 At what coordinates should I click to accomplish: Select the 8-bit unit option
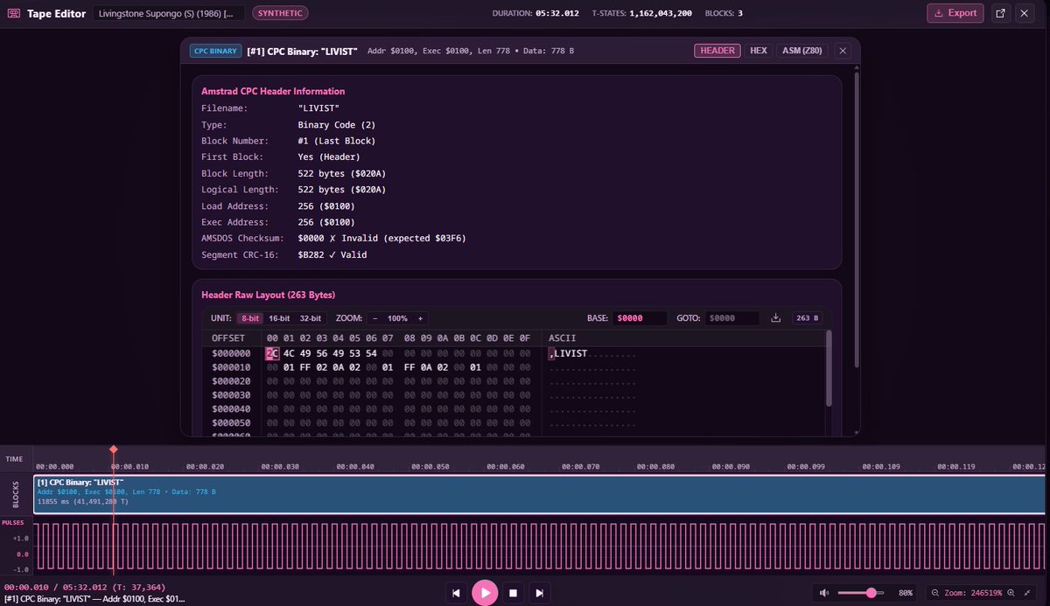[250, 318]
